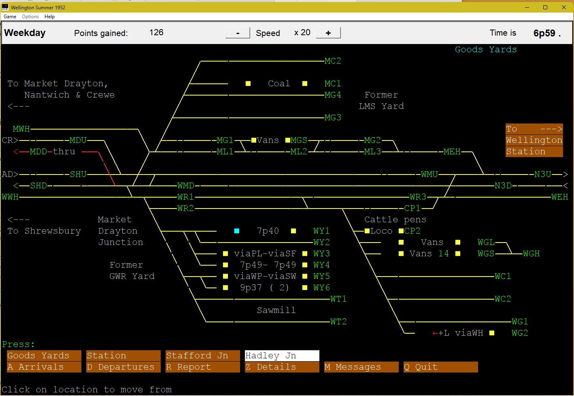Switch to the Station view
The width and height of the screenshot is (574, 396).
(x=123, y=356)
